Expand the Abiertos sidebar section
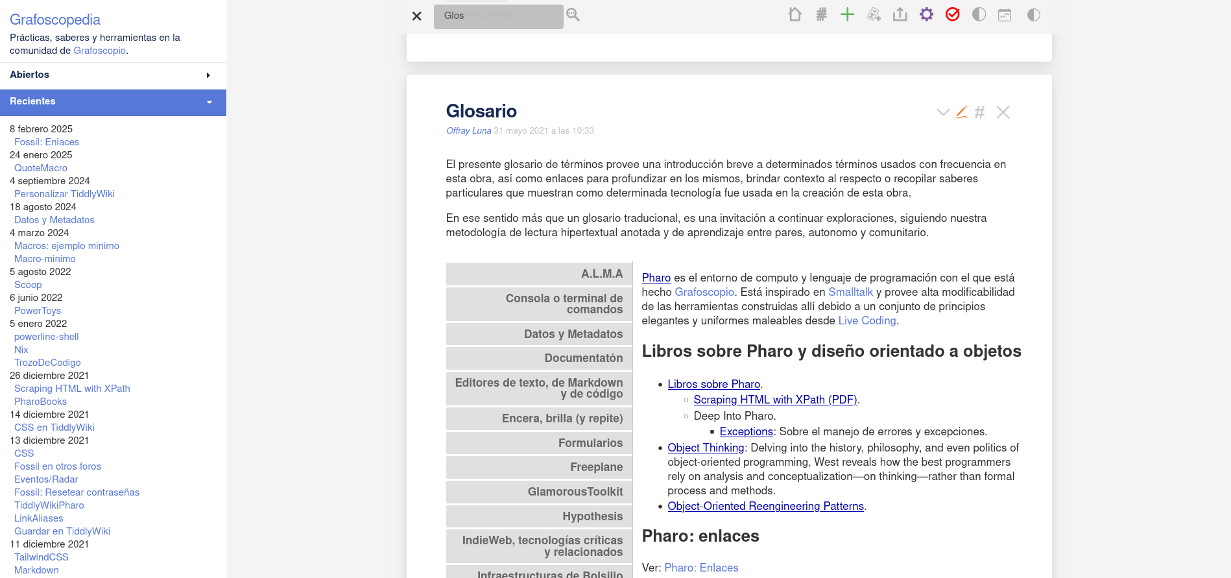Image resolution: width=1231 pixels, height=578 pixels. coord(113,75)
